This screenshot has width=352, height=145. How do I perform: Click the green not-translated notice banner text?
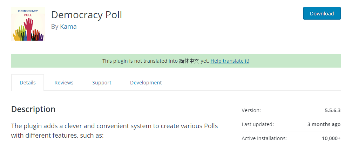coord(176,61)
